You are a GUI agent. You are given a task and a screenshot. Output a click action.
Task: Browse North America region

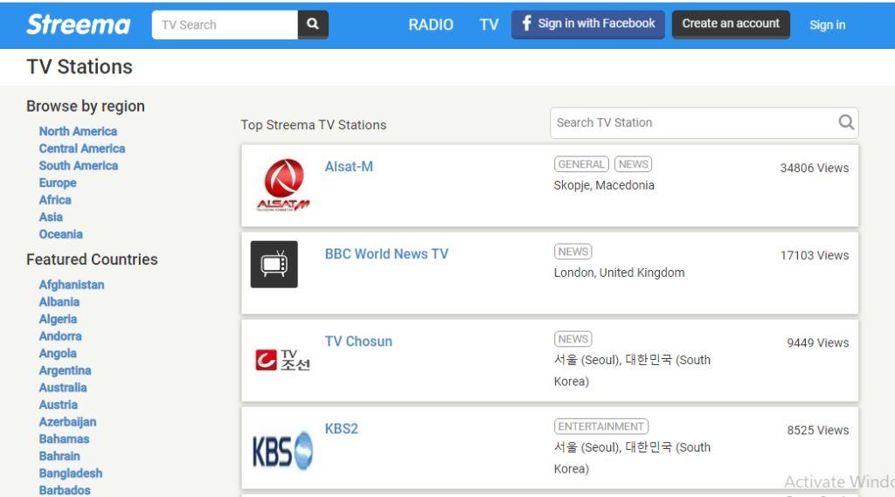(78, 131)
